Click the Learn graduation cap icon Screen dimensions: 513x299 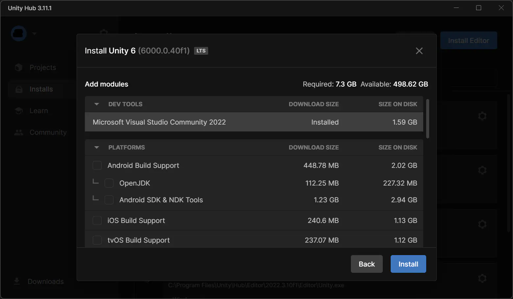19,111
